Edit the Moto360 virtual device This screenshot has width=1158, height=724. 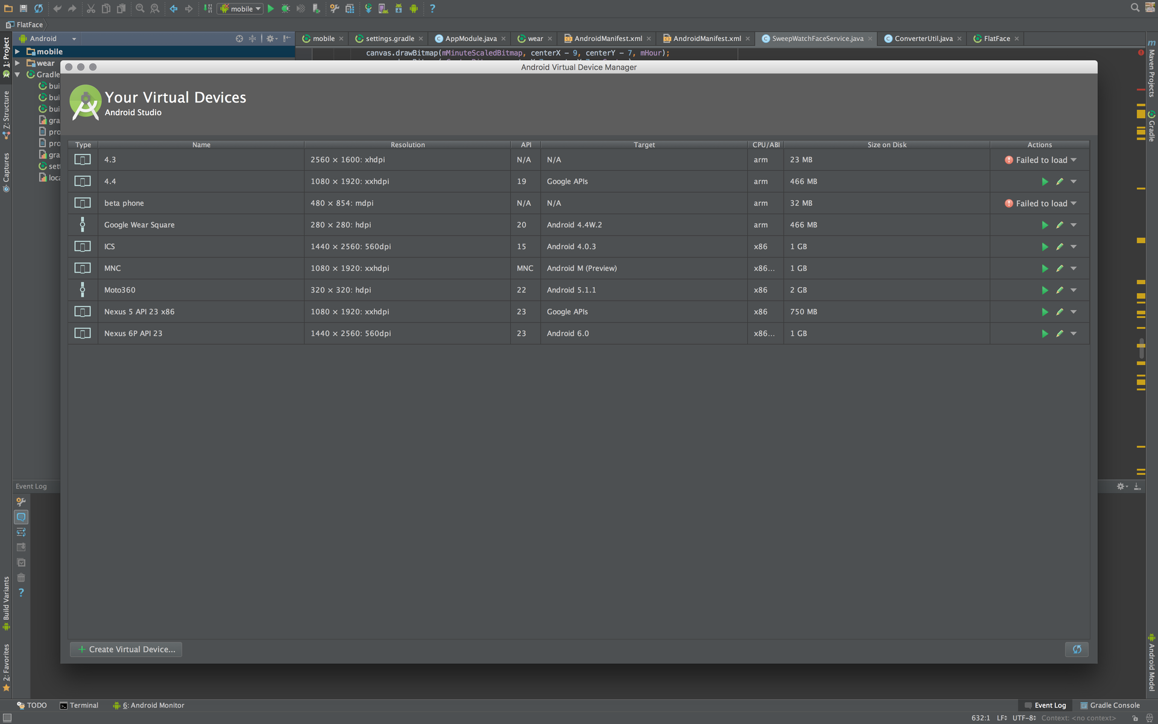(x=1059, y=290)
